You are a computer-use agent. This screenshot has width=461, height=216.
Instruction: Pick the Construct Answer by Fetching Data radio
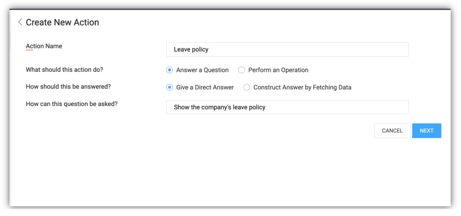(247, 87)
